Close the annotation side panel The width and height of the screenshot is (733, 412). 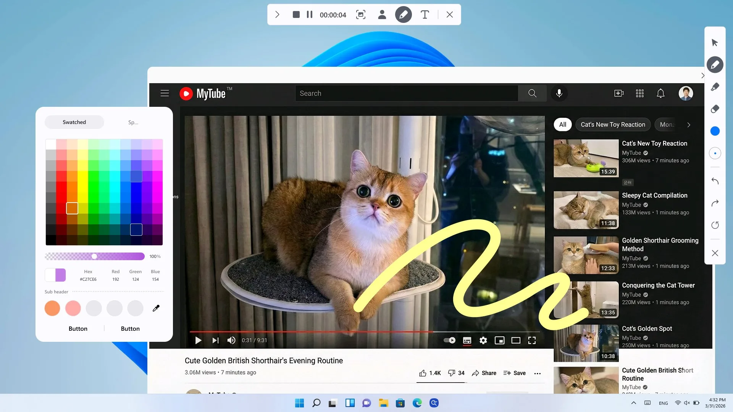click(x=715, y=253)
